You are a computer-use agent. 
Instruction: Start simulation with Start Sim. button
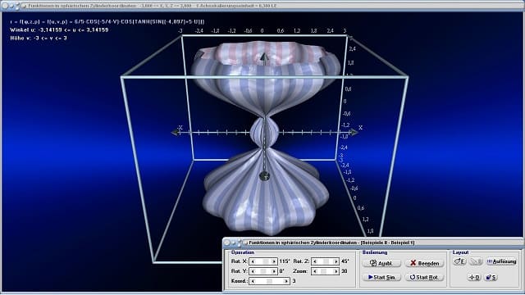click(381, 277)
